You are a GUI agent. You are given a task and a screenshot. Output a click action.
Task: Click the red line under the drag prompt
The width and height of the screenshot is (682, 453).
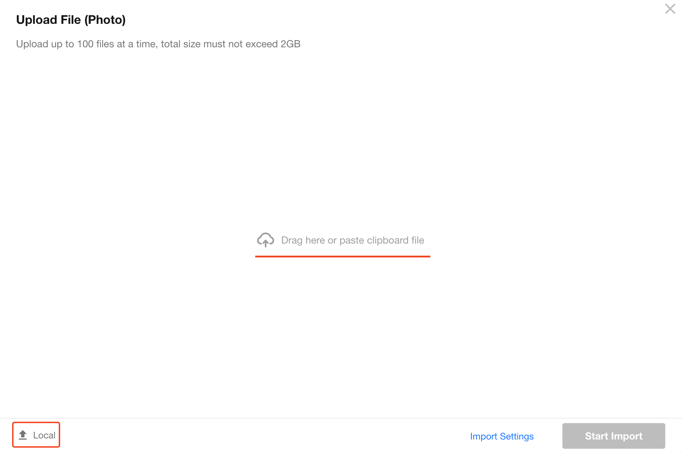click(343, 256)
